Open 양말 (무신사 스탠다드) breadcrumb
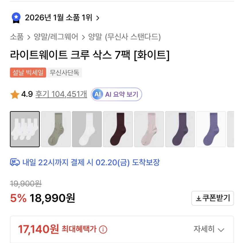 (x=125, y=37)
